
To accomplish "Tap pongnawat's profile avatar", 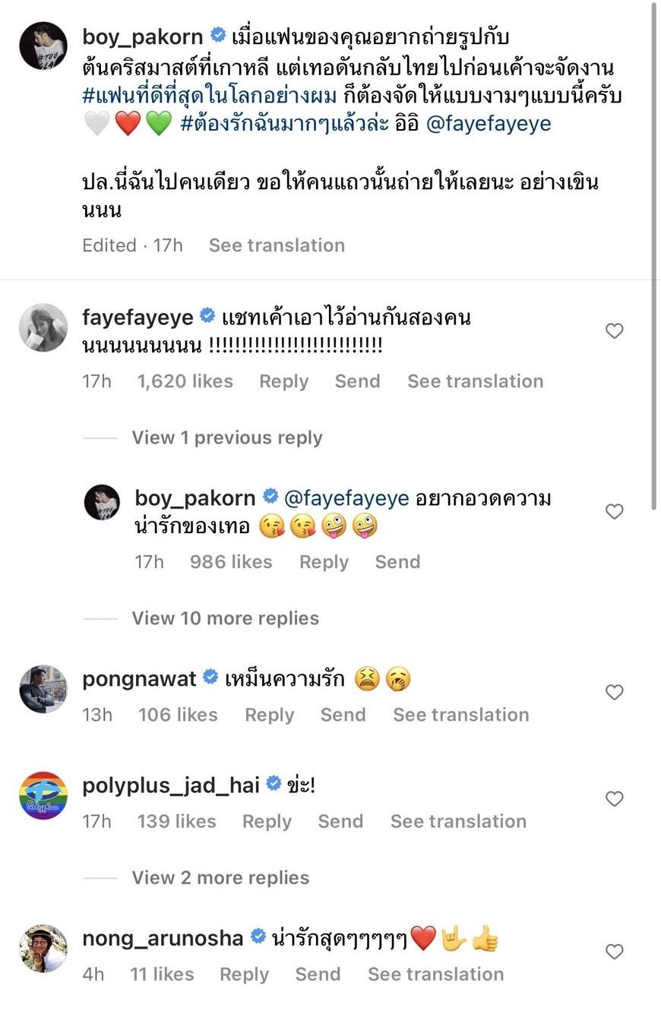I will tap(43, 689).
